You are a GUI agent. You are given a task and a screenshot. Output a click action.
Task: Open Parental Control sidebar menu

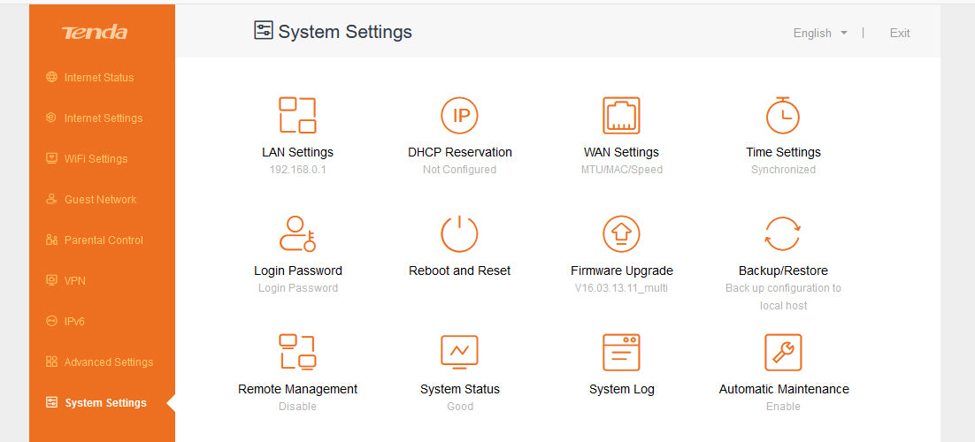pos(103,240)
